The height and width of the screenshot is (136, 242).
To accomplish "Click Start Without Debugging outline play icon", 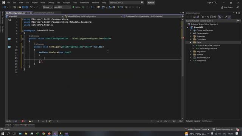I will point(83,7).
